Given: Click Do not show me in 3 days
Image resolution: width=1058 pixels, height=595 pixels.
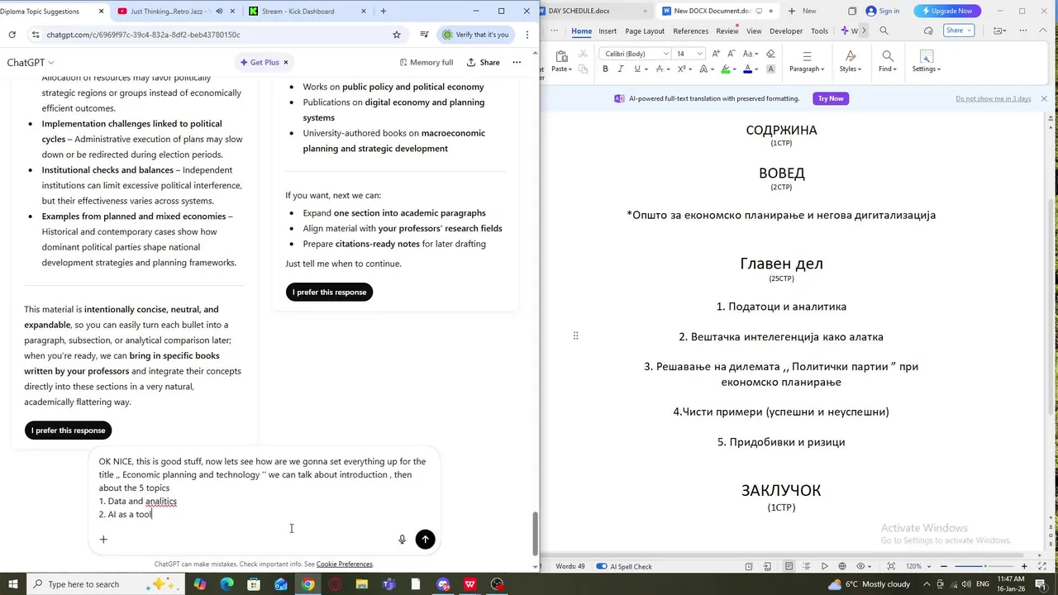Looking at the screenshot, I should coord(993,98).
